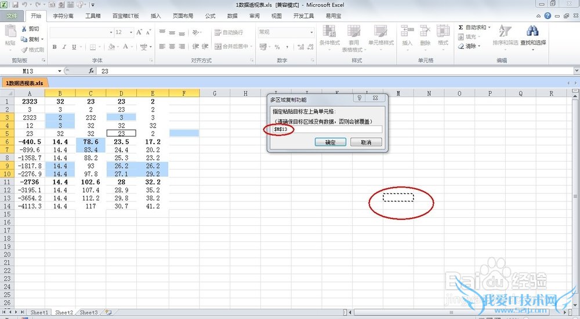Screen dimensions: 580x319
Task: Select the Format Painter (格式刷)
Action: tap(32, 49)
